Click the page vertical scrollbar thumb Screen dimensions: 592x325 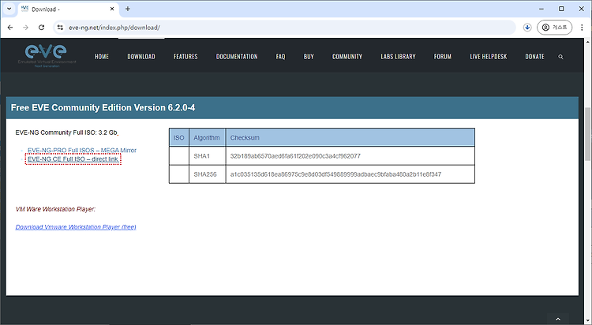[588, 133]
